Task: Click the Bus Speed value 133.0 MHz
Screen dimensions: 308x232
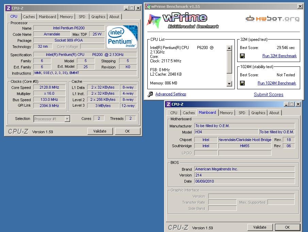Action: tap(49, 99)
